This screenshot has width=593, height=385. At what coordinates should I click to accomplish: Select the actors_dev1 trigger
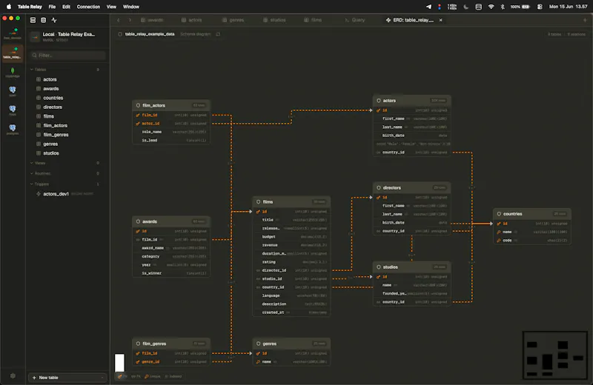pyautogui.click(x=56, y=194)
